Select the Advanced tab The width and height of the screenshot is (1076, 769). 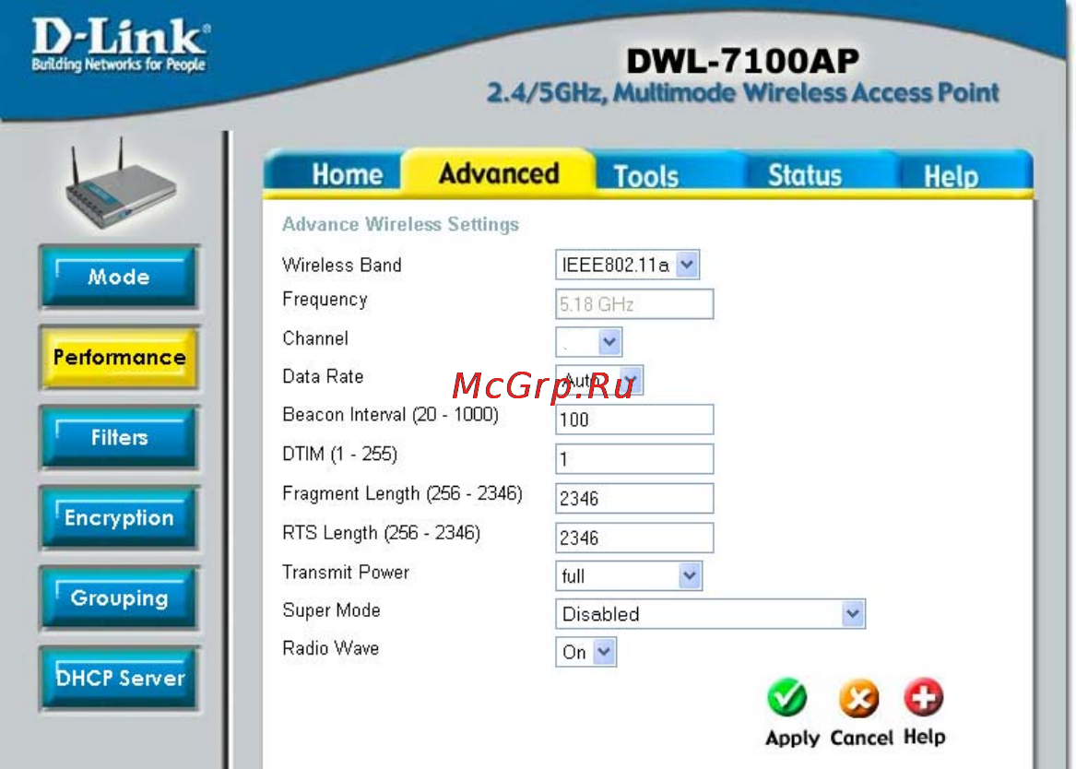(x=499, y=173)
